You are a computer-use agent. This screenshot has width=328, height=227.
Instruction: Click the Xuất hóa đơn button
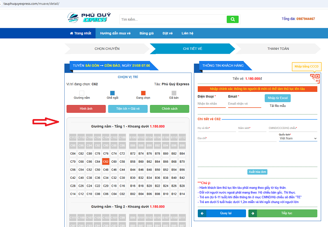tap(257, 172)
